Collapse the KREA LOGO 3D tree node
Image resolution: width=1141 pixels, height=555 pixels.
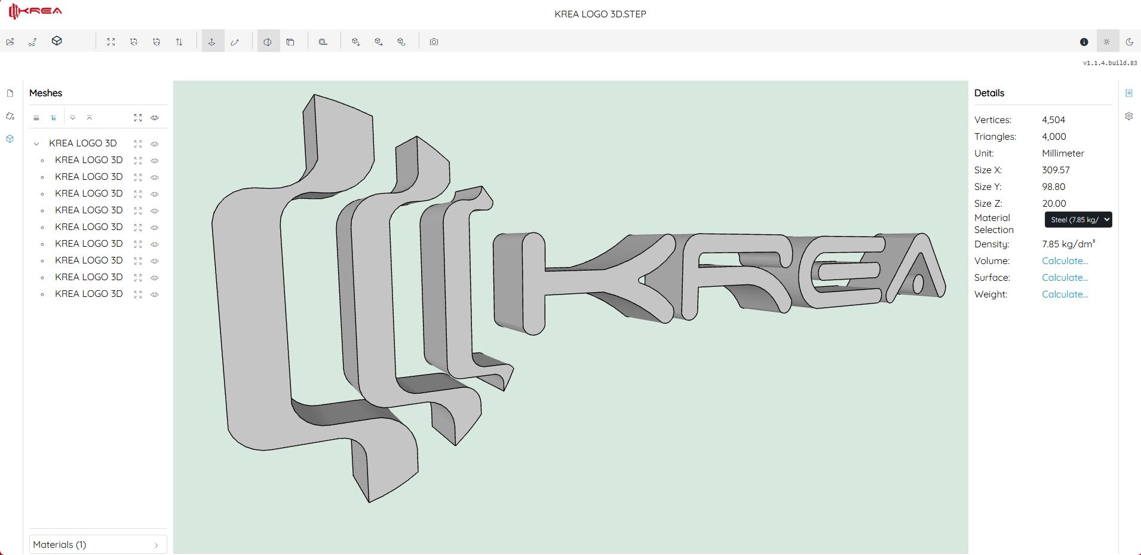(x=36, y=143)
